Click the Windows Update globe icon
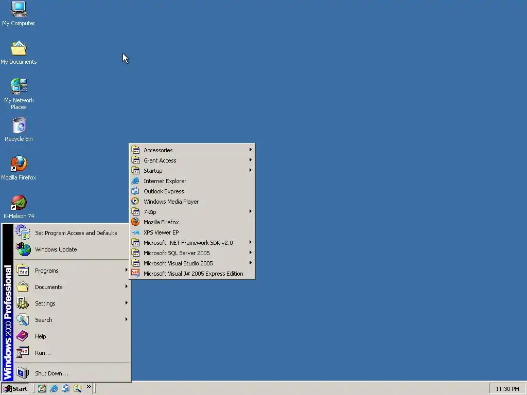The width and height of the screenshot is (527, 395). click(23, 249)
